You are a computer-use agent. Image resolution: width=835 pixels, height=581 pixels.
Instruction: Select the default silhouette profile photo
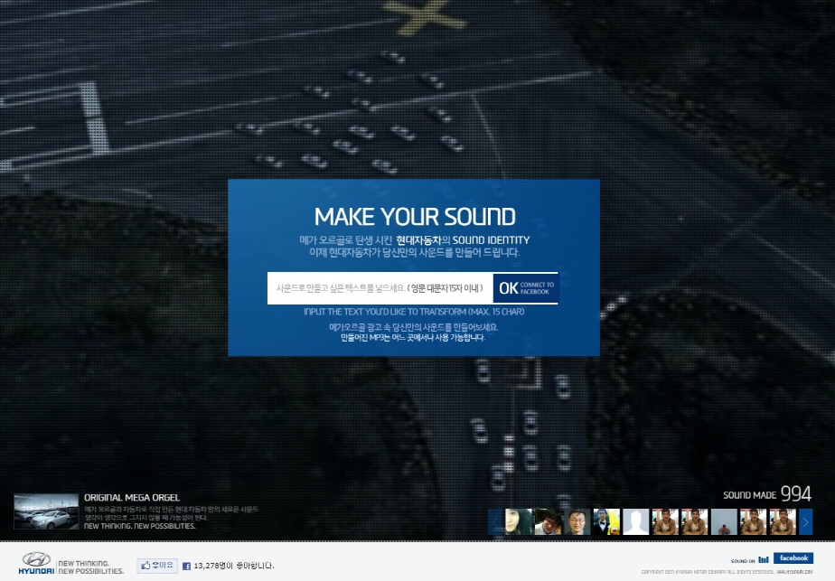(636, 522)
